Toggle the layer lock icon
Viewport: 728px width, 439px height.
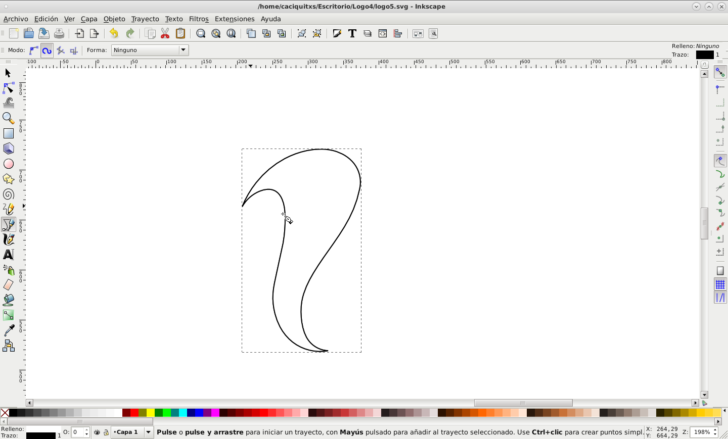[x=106, y=432]
